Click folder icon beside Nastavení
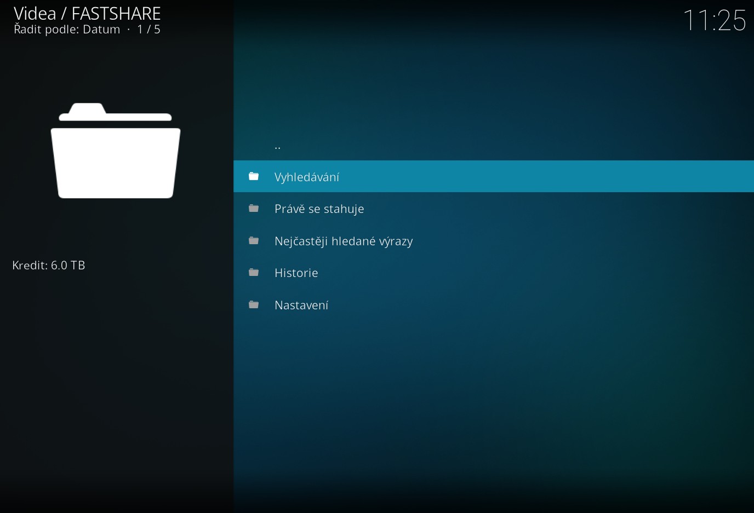Viewport: 754px width, 513px height. [254, 304]
